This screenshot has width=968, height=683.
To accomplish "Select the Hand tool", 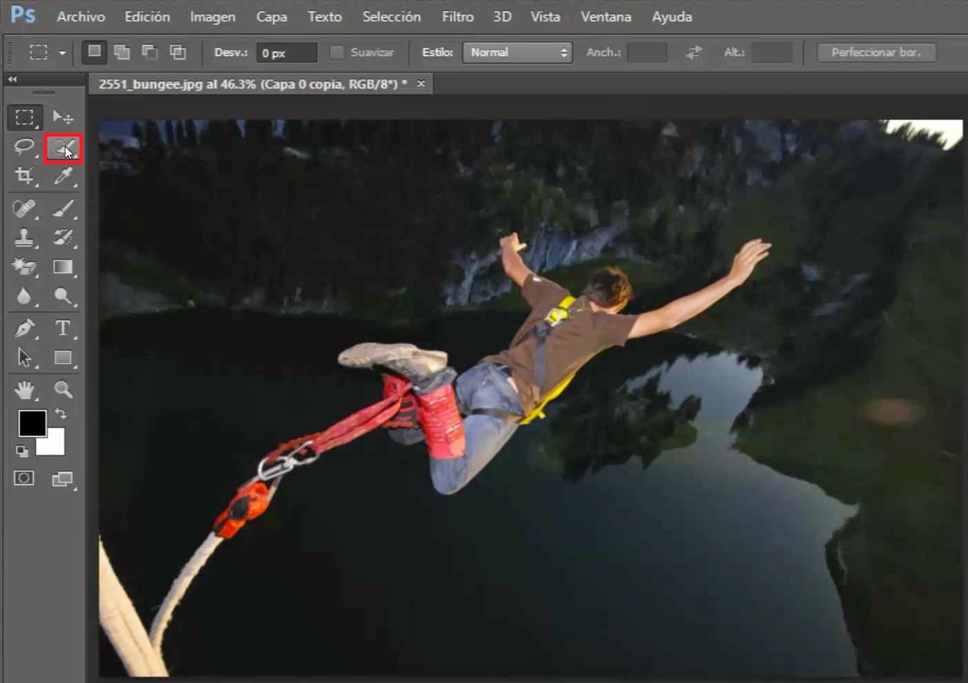I will [25, 390].
